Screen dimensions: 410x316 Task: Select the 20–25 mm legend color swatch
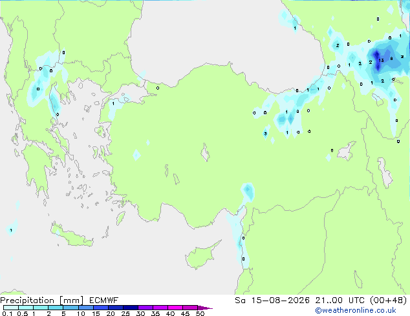click(x=116, y=308)
